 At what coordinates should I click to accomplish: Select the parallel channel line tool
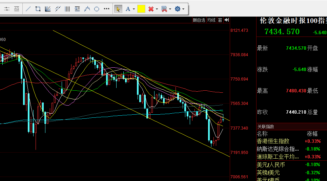58,9
